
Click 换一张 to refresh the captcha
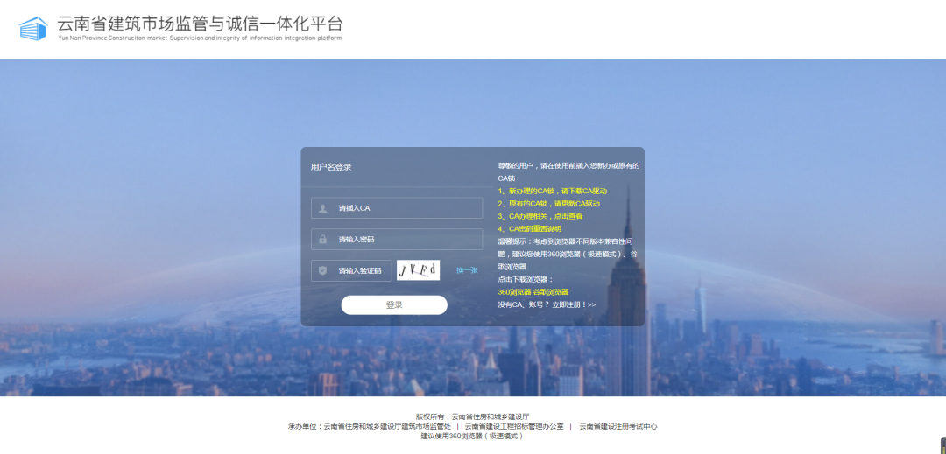pos(467,270)
